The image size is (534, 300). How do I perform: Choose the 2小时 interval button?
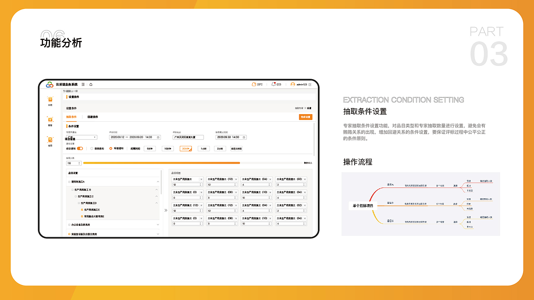(x=220, y=148)
